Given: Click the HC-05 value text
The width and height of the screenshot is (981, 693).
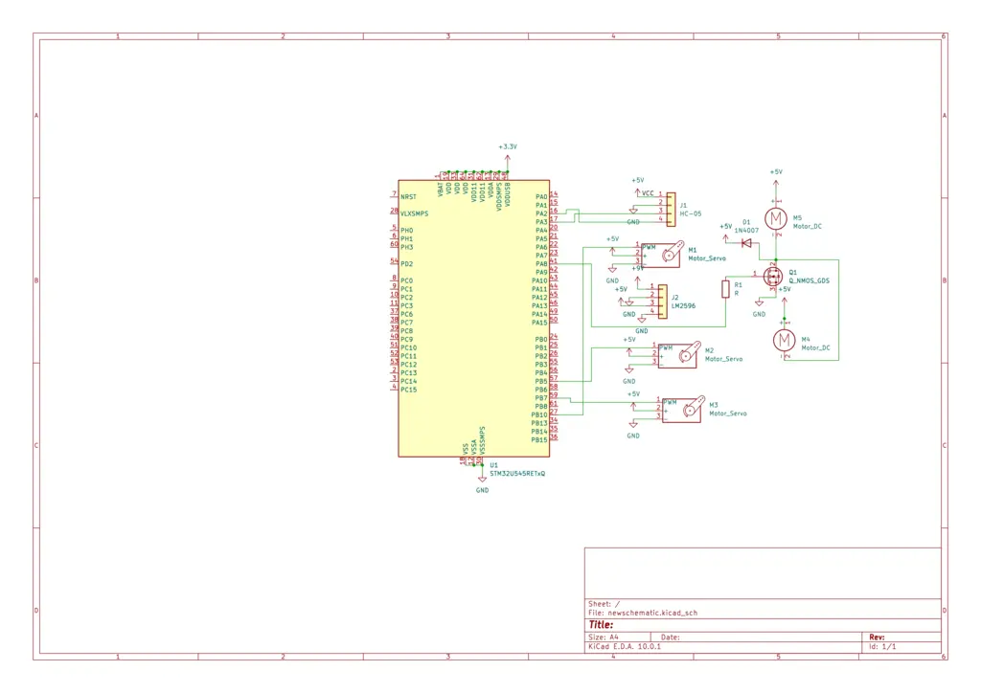Looking at the screenshot, I should point(691,213).
